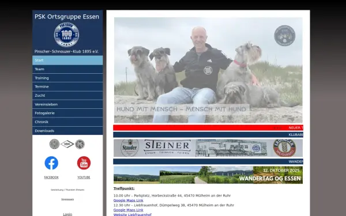This screenshot has width=346, height=216.
Task: Open the Vereinsleben menu item
Action: [67, 104]
